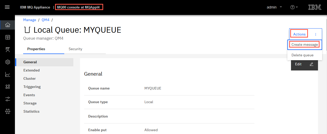Screen dimensions: 327x134
Task: Select the General properties section
Action: point(45,62)
